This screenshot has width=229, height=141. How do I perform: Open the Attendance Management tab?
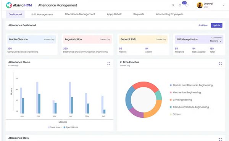click(x=80, y=14)
